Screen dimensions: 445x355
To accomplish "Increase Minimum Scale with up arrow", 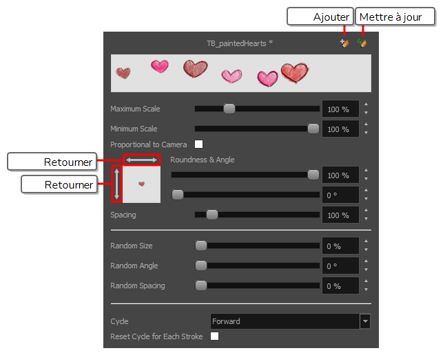I will [x=366, y=125].
